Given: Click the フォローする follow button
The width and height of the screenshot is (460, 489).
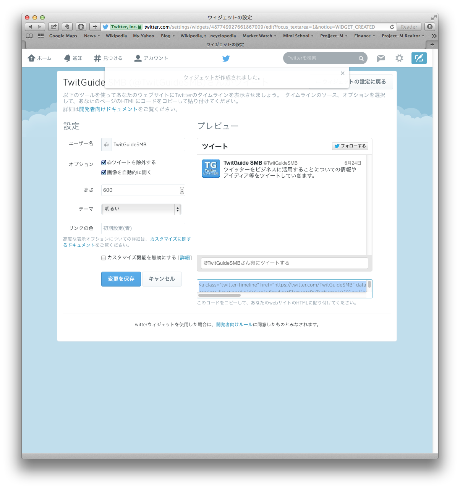Looking at the screenshot, I should [x=350, y=146].
